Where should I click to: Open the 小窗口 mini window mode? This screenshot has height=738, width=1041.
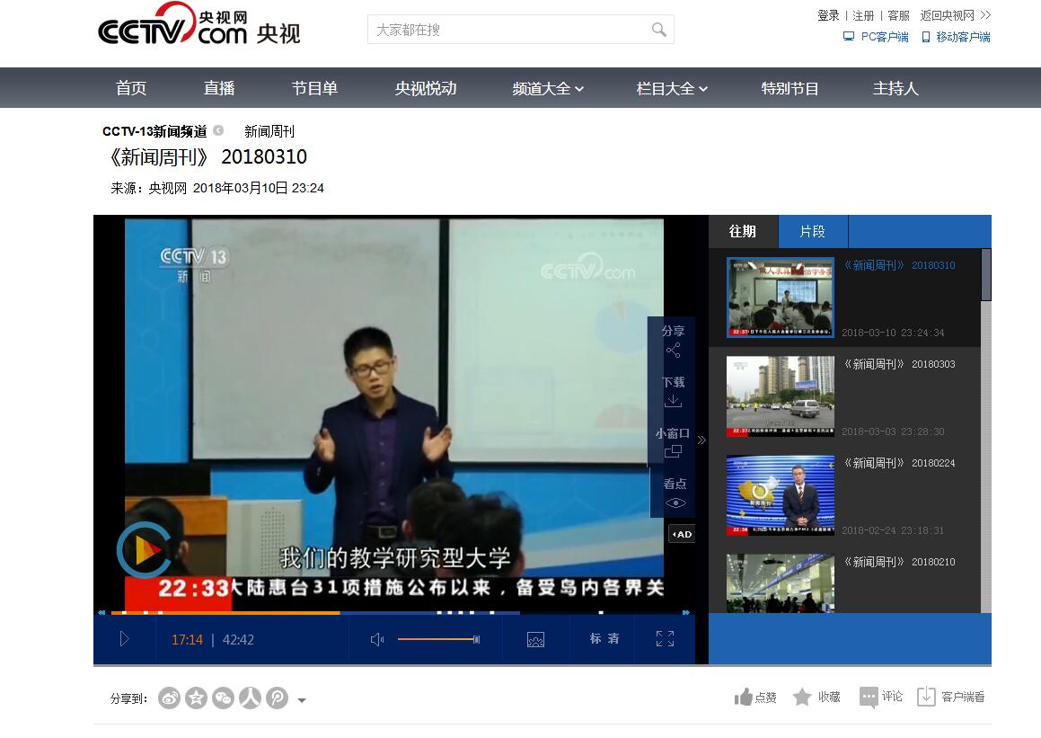point(673,442)
